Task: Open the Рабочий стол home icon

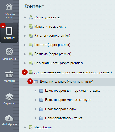Action: (9, 7)
